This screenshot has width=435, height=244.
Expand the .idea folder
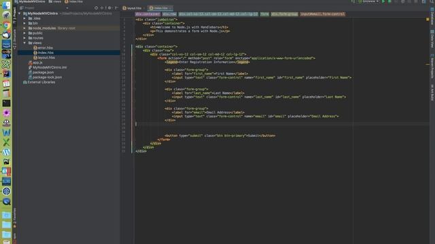coord(24,18)
